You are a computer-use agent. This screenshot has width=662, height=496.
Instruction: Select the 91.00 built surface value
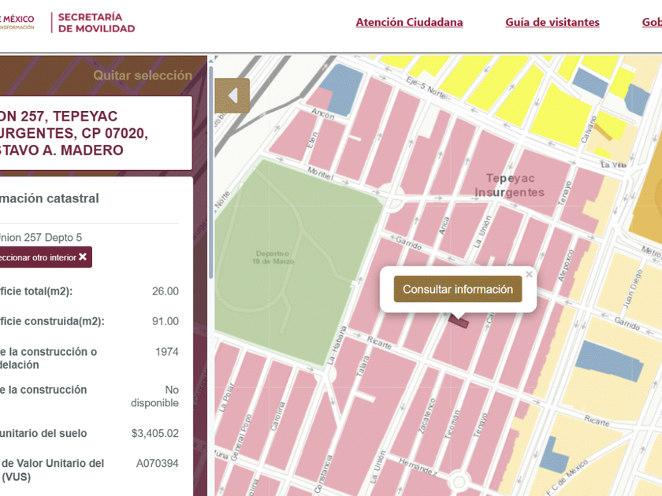(165, 321)
